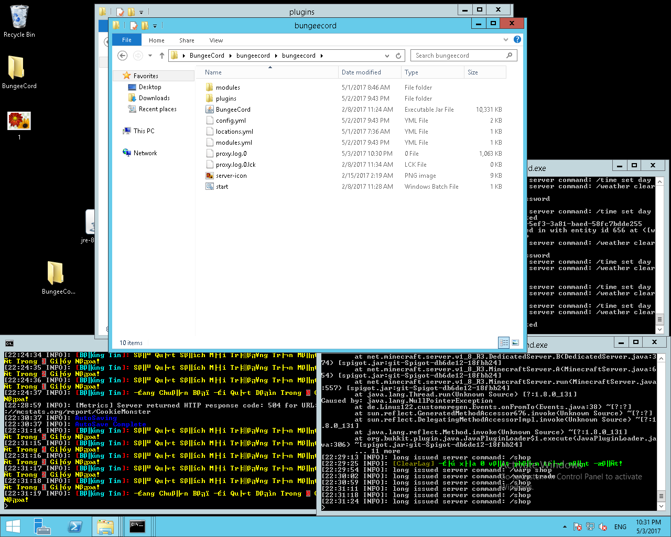This screenshot has height=537, width=671.
Task: Open the start batch file
Action: point(222,187)
